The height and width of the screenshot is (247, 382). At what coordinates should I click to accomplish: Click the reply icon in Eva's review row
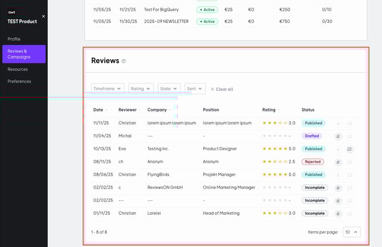tap(350, 149)
